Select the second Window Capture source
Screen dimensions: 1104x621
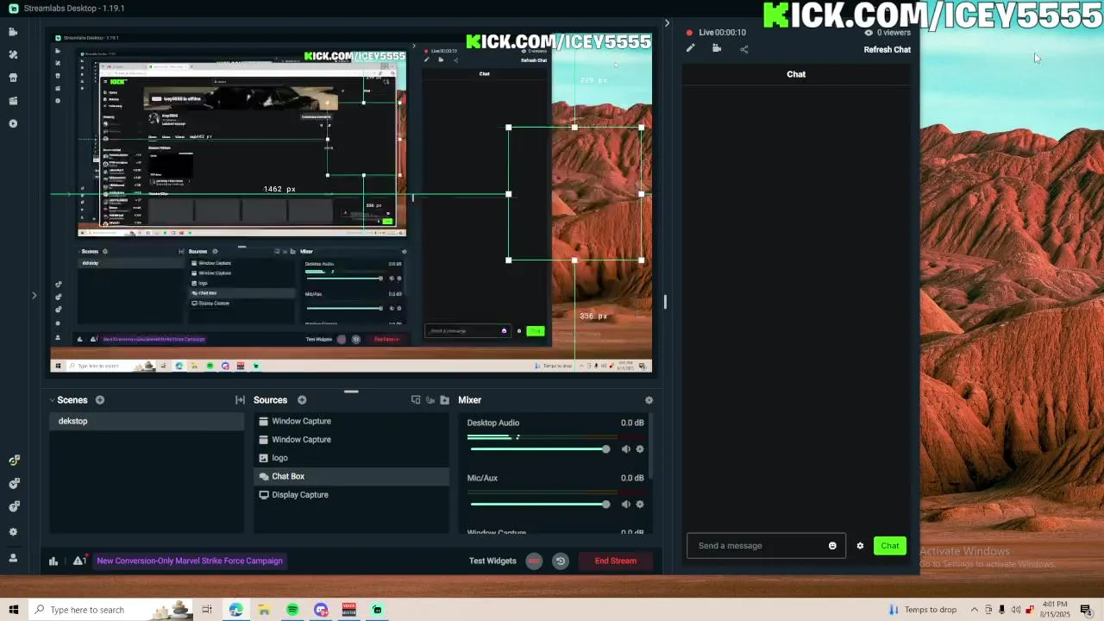(352, 440)
